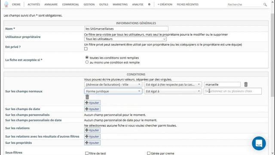
Task: Focus the Recherche search field
Action: click(x=244, y=5)
